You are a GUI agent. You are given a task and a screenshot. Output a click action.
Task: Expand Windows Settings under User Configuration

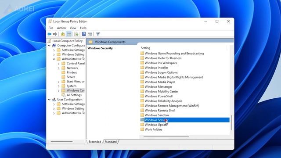click(x=54, y=108)
